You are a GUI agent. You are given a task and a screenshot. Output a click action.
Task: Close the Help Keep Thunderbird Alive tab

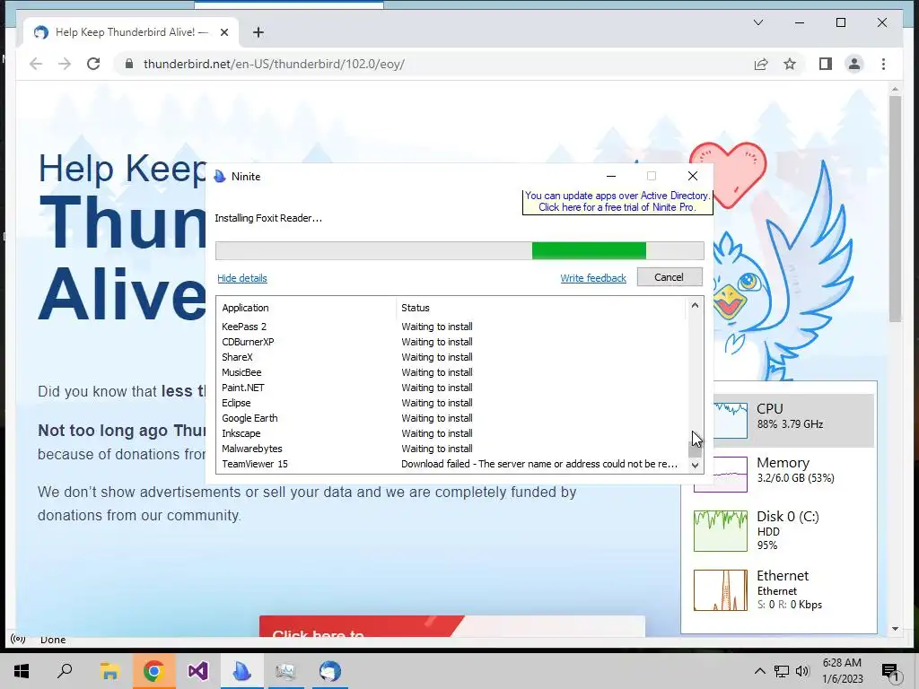[x=223, y=32]
